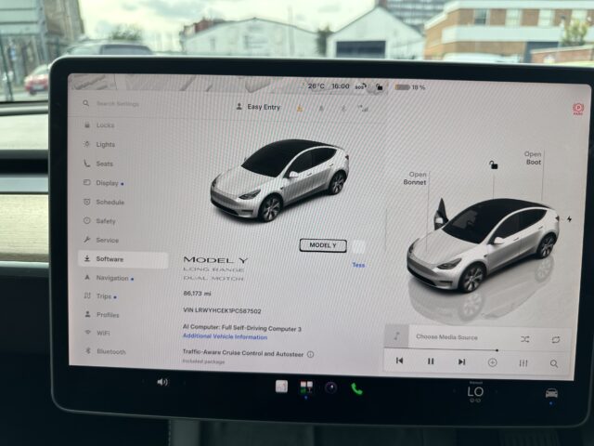Open the Bluetooth settings menu
The height and width of the screenshot is (446, 594).
(x=105, y=351)
